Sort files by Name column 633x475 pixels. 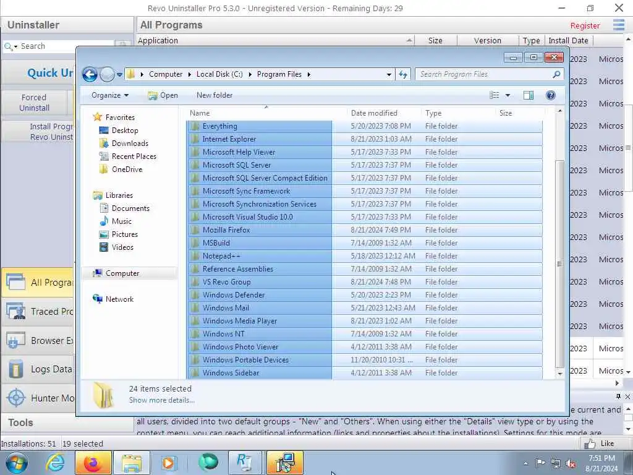coord(266,113)
